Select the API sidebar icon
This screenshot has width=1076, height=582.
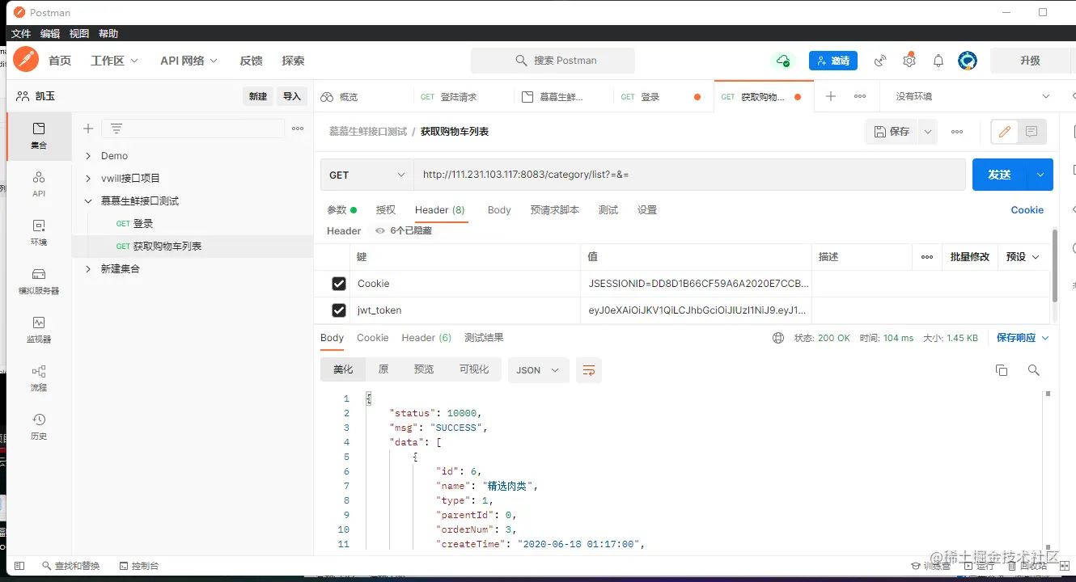click(39, 184)
